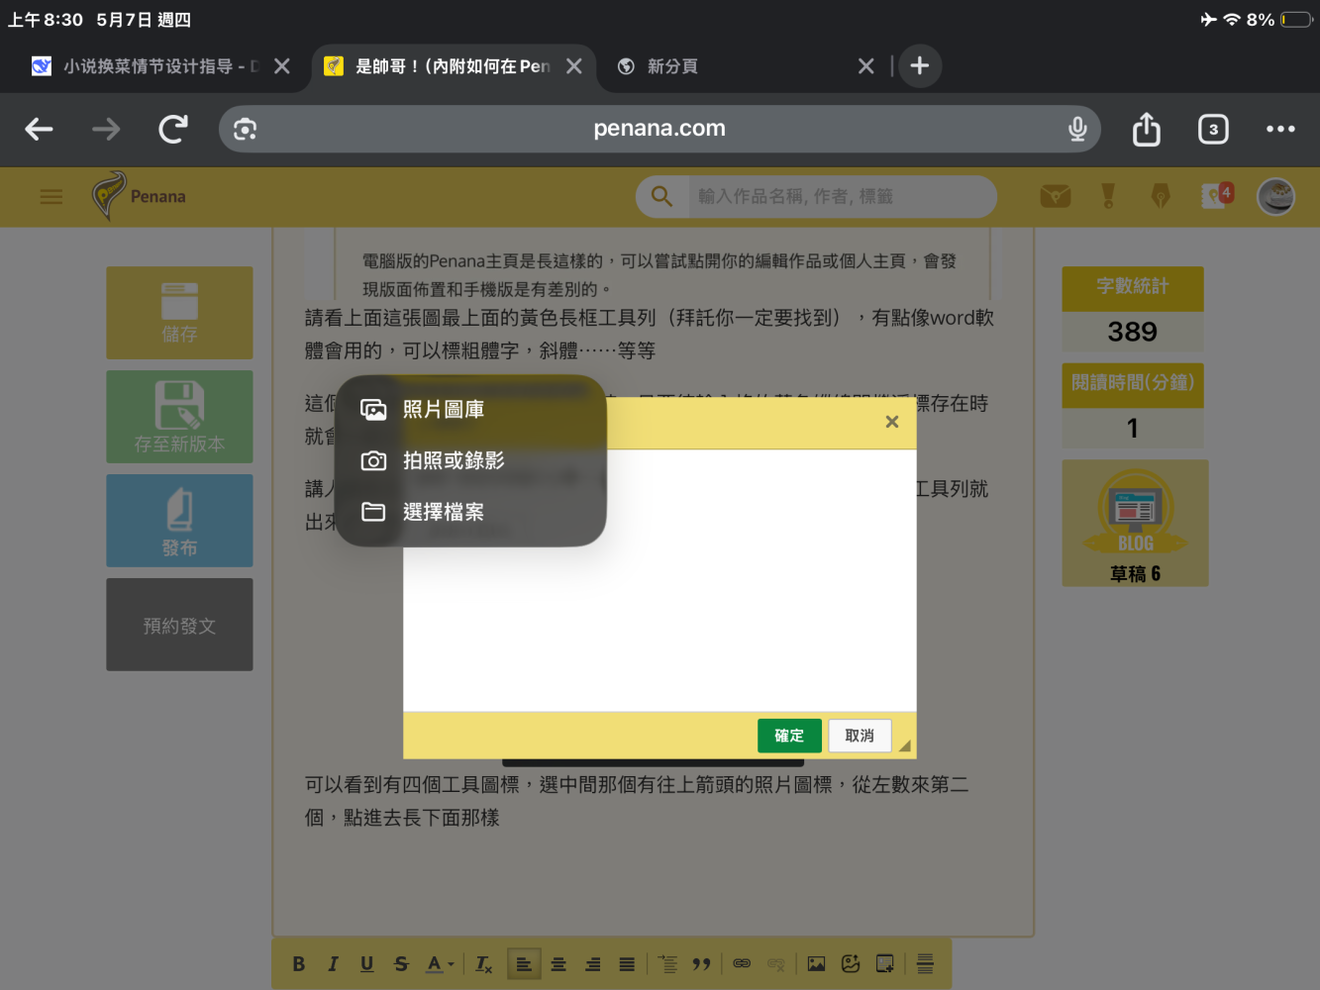Open the Penana hamburger side menu
This screenshot has width=1320, height=990.
tap(51, 197)
